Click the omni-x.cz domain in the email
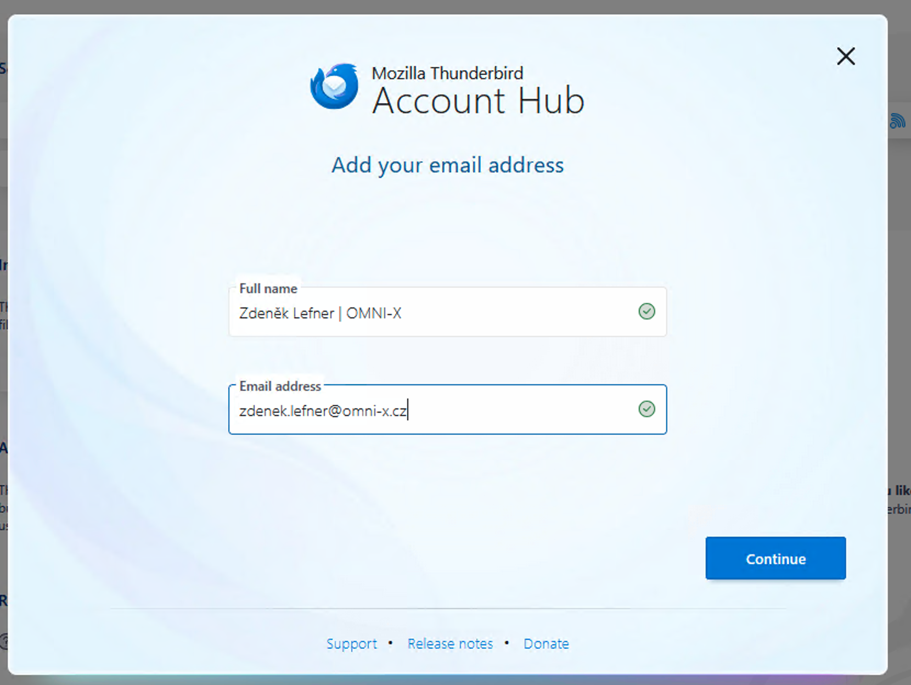Screen dimensions: 911x685 375,411
